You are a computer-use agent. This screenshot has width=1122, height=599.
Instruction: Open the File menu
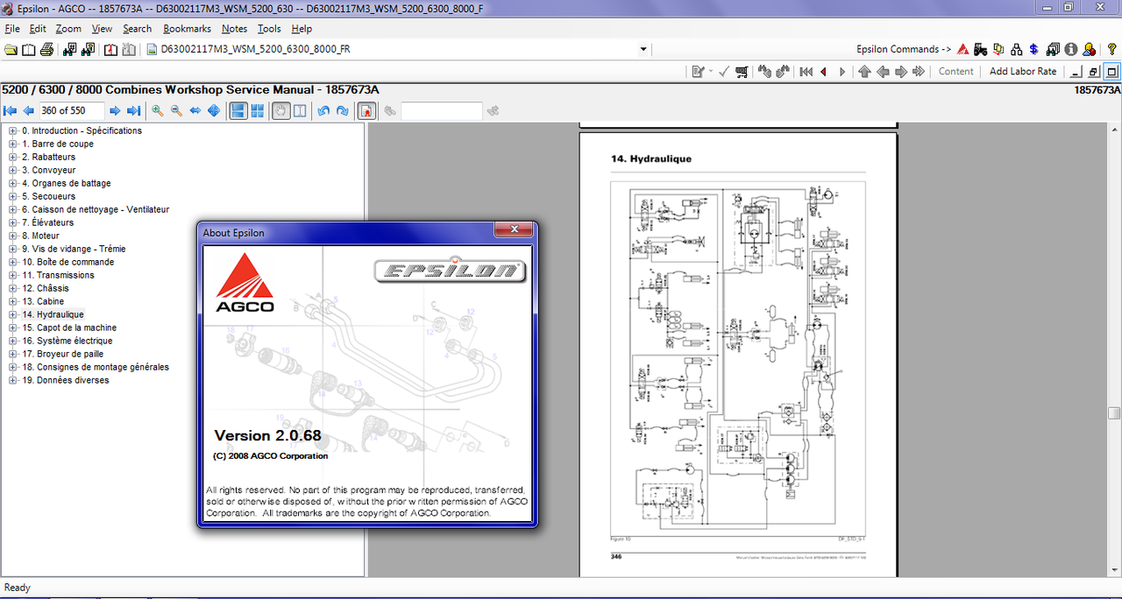(x=12, y=29)
